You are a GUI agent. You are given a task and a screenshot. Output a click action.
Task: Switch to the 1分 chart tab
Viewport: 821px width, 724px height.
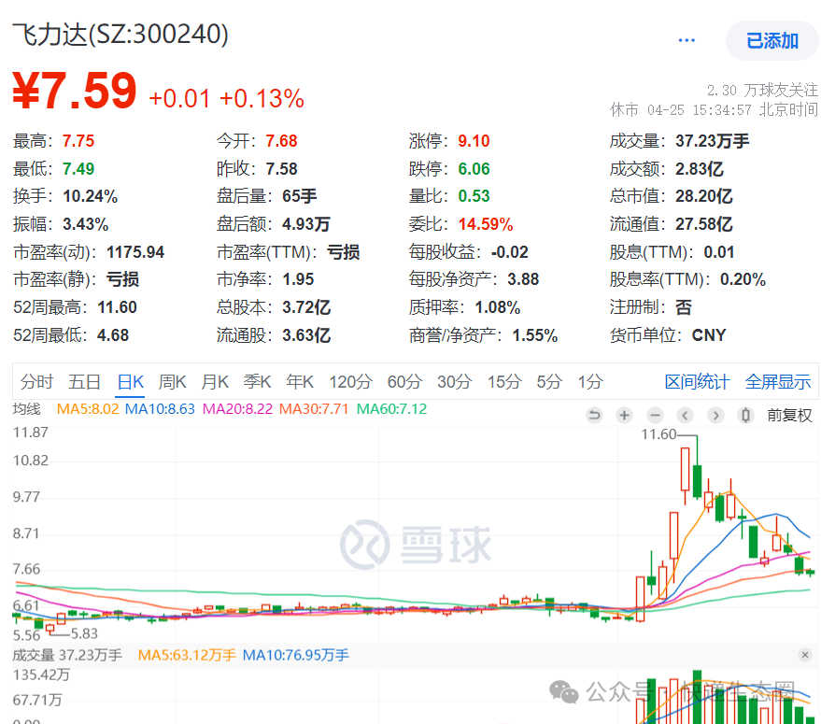point(590,382)
